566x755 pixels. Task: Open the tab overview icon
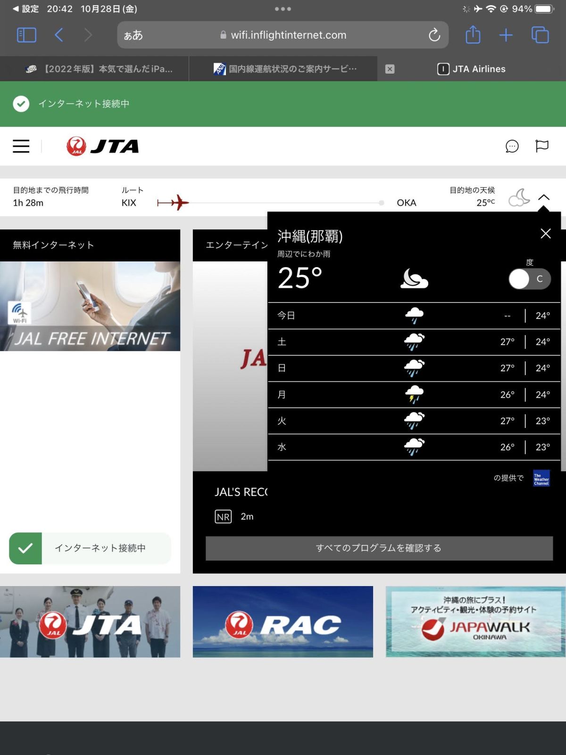(x=540, y=35)
